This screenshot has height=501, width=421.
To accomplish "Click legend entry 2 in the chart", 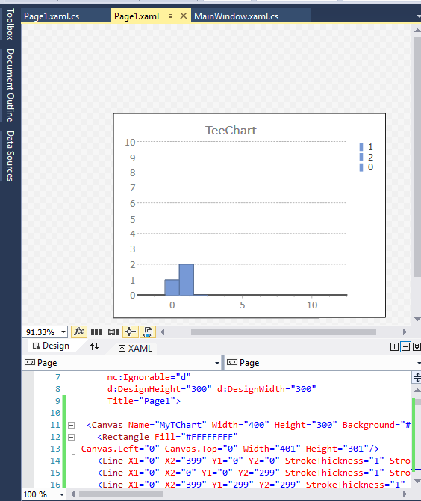I will click(x=366, y=157).
